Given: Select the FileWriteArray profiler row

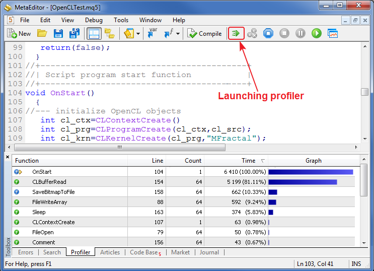Looking at the screenshot, I should click(183, 202).
